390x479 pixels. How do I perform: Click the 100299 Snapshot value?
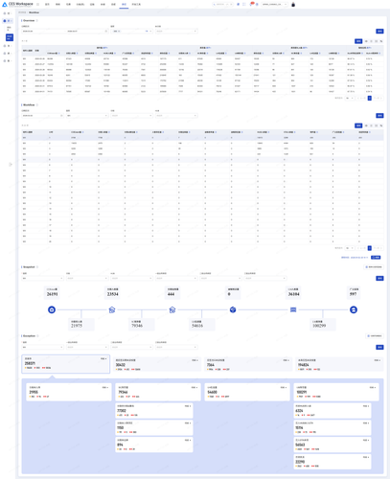point(319,326)
